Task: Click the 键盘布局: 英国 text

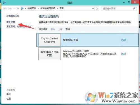Action: tap(71, 40)
